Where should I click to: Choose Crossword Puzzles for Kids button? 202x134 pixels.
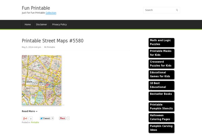(161, 64)
